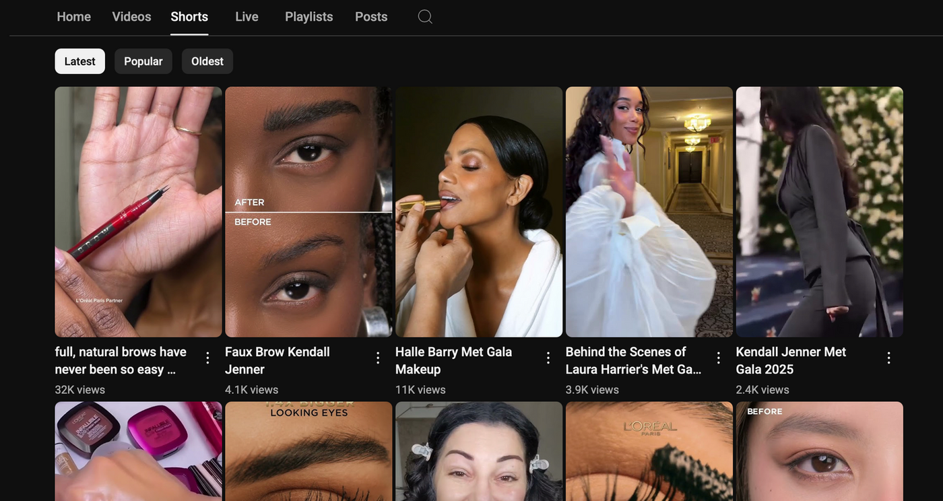The height and width of the screenshot is (501, 943).
Task: Open title 'Behind the Scenes of Laura Harrier's Met Ga...'
Action: [x=633, y=360]
